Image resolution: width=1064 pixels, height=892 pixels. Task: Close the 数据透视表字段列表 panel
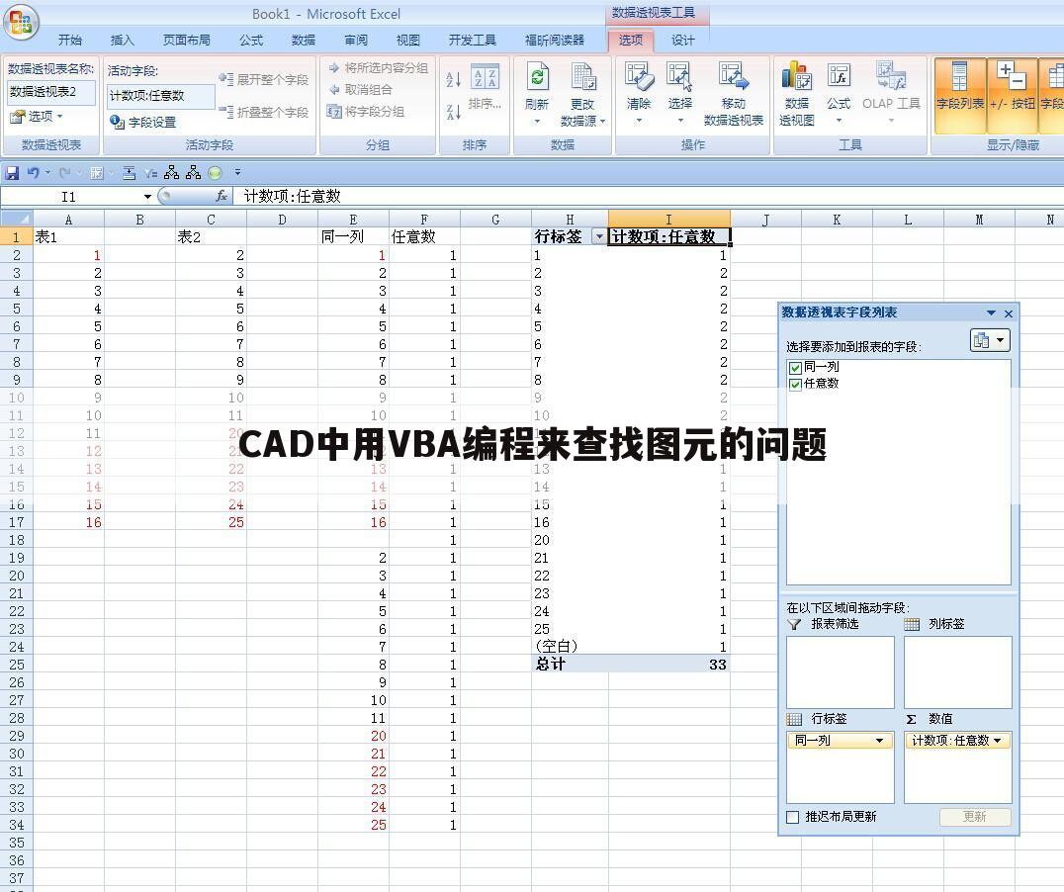pos(1008,312)
